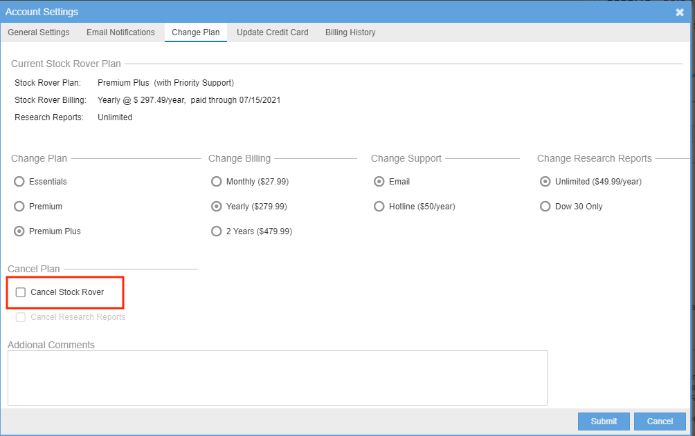Choose Dow 30 Only research reports
The image size is (695, 436).
tap(545, 207)
